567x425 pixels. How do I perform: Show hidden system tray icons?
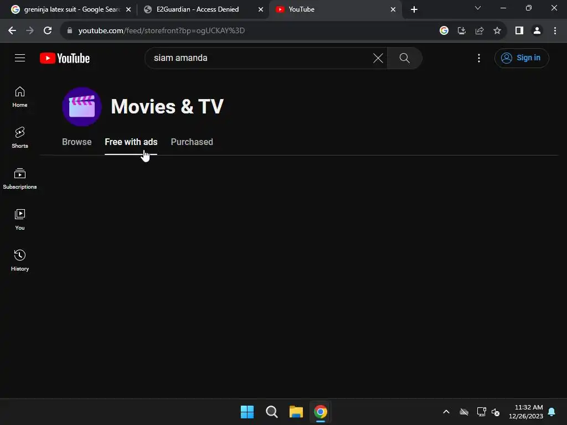(446, 412)
